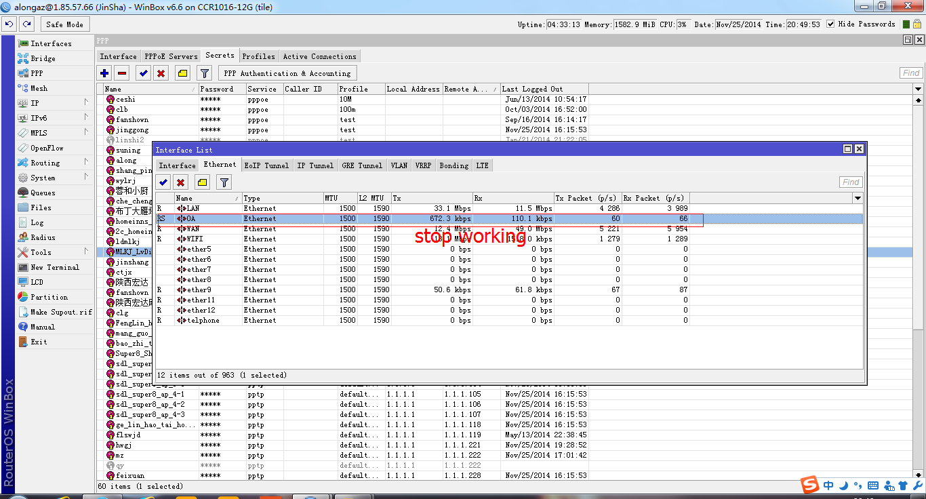Open the Interface List columns dropdown arrow
The height and width of the screenshot is (499, 926).
point(858,198)
